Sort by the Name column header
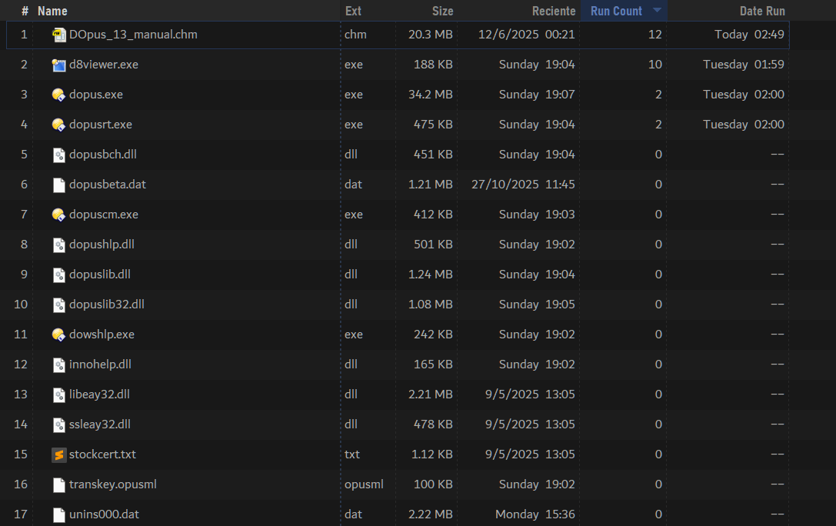The image size is (836, 526). pos(52,11)
